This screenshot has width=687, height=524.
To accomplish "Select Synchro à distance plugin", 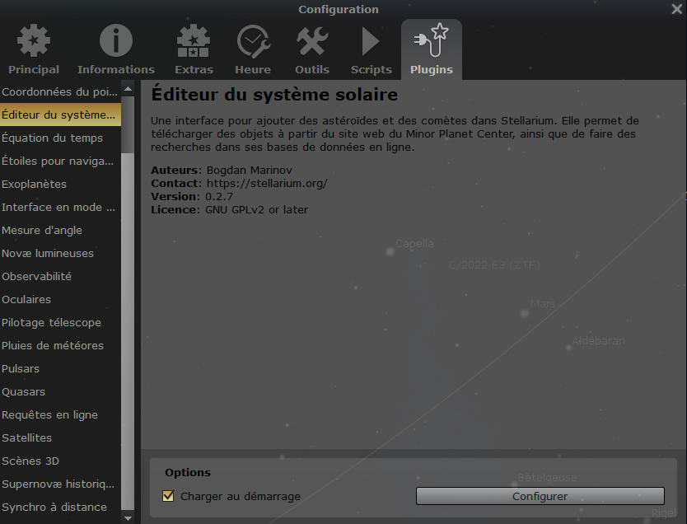I will (x=54, y=507).
